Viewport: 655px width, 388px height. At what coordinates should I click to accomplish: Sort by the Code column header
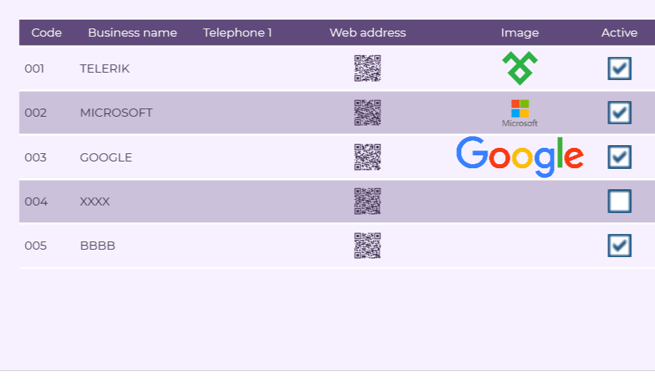tap(47, 33)
